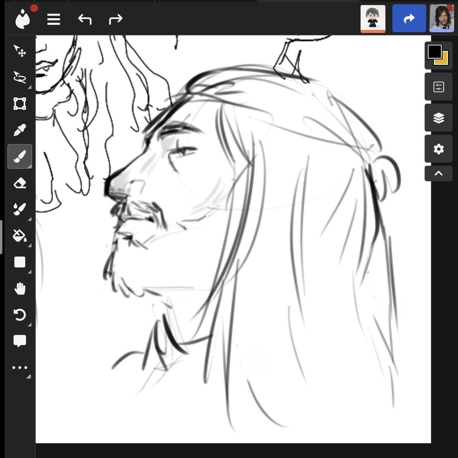Select the Eraser tool

(20, 182)
